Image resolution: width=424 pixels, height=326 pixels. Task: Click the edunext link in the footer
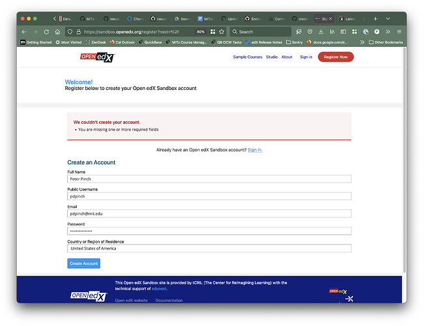point(159,289)
